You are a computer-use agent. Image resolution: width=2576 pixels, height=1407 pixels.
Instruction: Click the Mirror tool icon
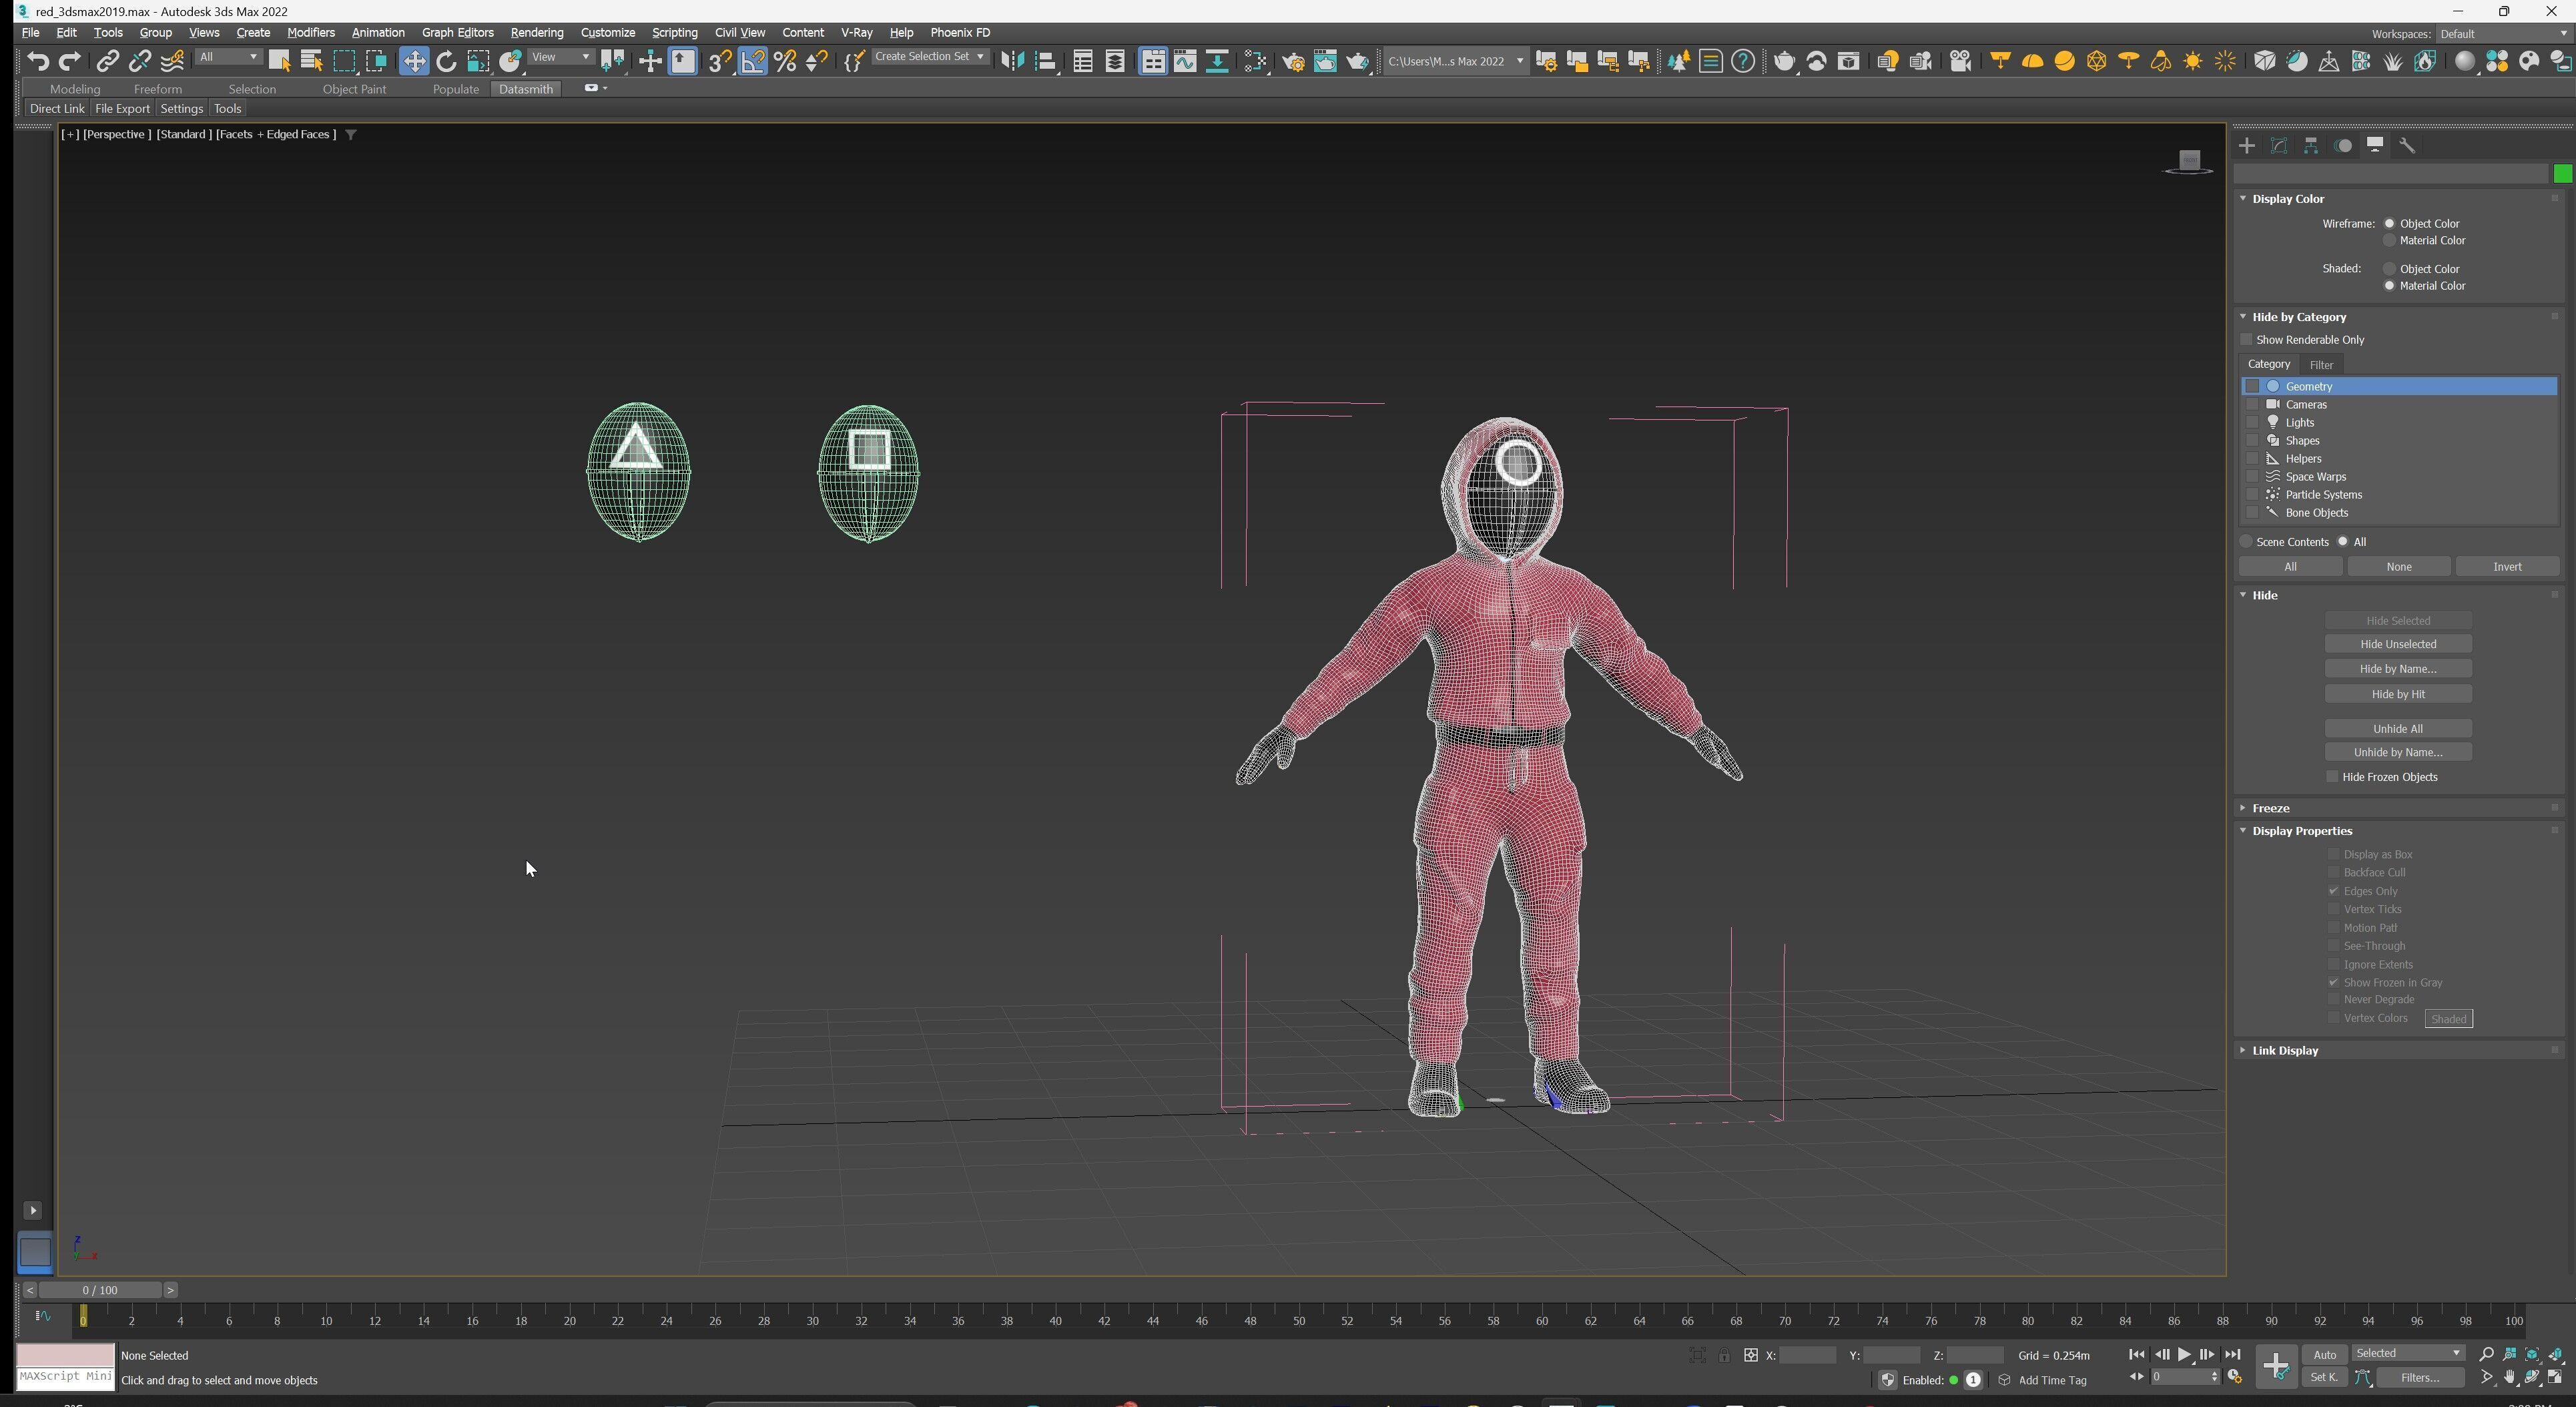1012,61
